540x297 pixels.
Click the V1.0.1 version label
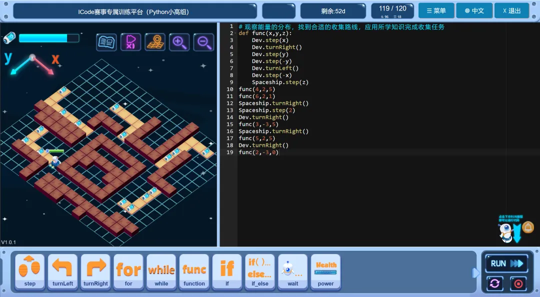point(8,242)
